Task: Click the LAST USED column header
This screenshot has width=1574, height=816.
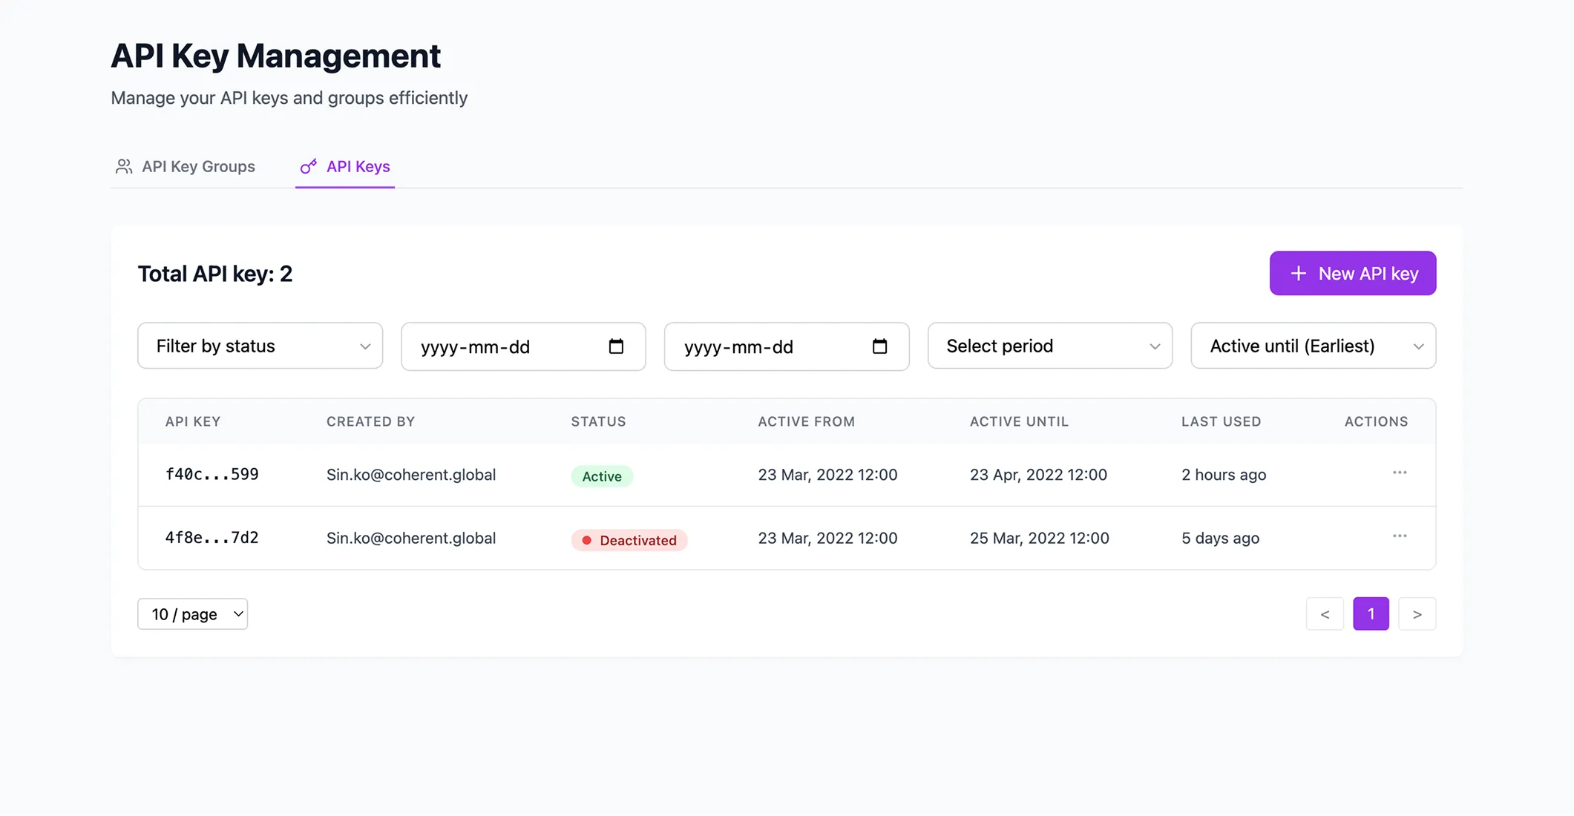Action: pyautogui.click(x=1221, y=421)
